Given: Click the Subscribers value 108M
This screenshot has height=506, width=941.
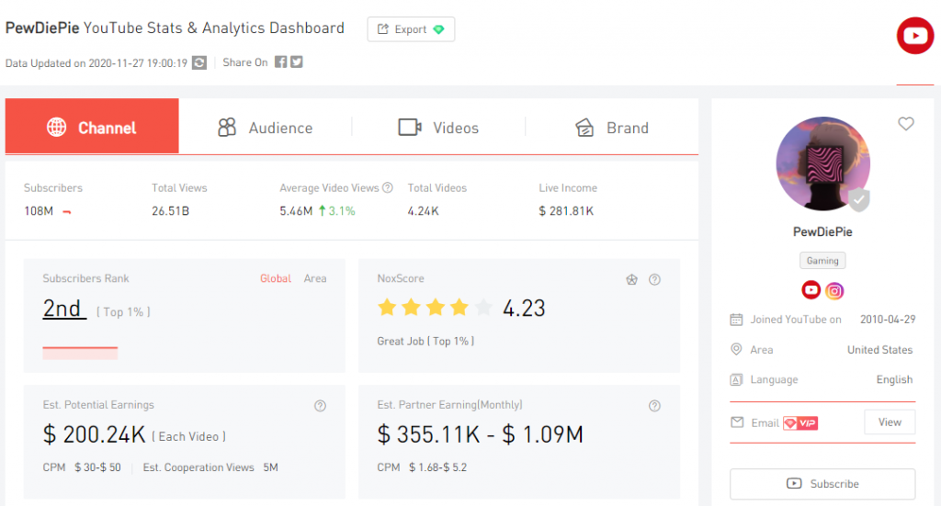Looking at the screenshot, I should 39,211.
